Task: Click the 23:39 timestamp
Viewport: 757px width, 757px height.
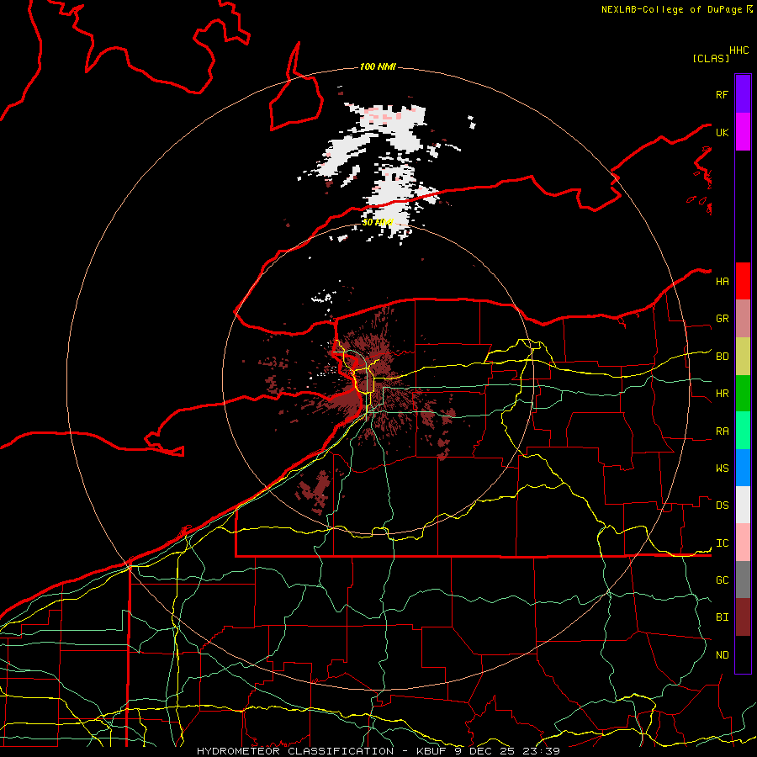Action: click(x=541, y=751)
